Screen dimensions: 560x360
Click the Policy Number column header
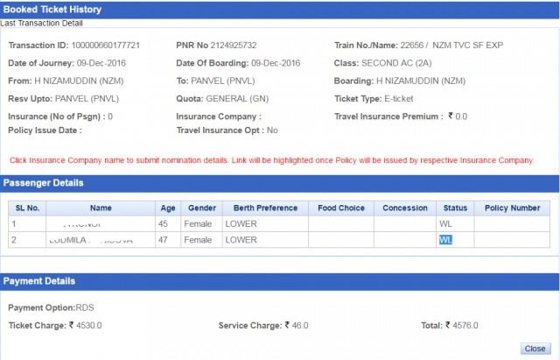(x=512, y=208)
